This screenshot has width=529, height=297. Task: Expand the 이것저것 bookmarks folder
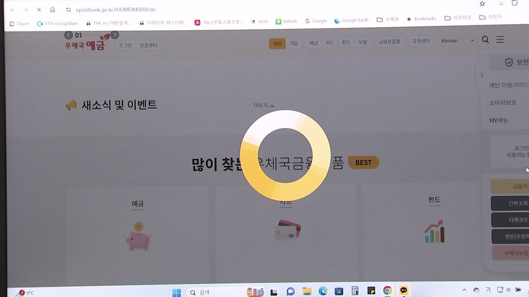click(x=458, y=18)
